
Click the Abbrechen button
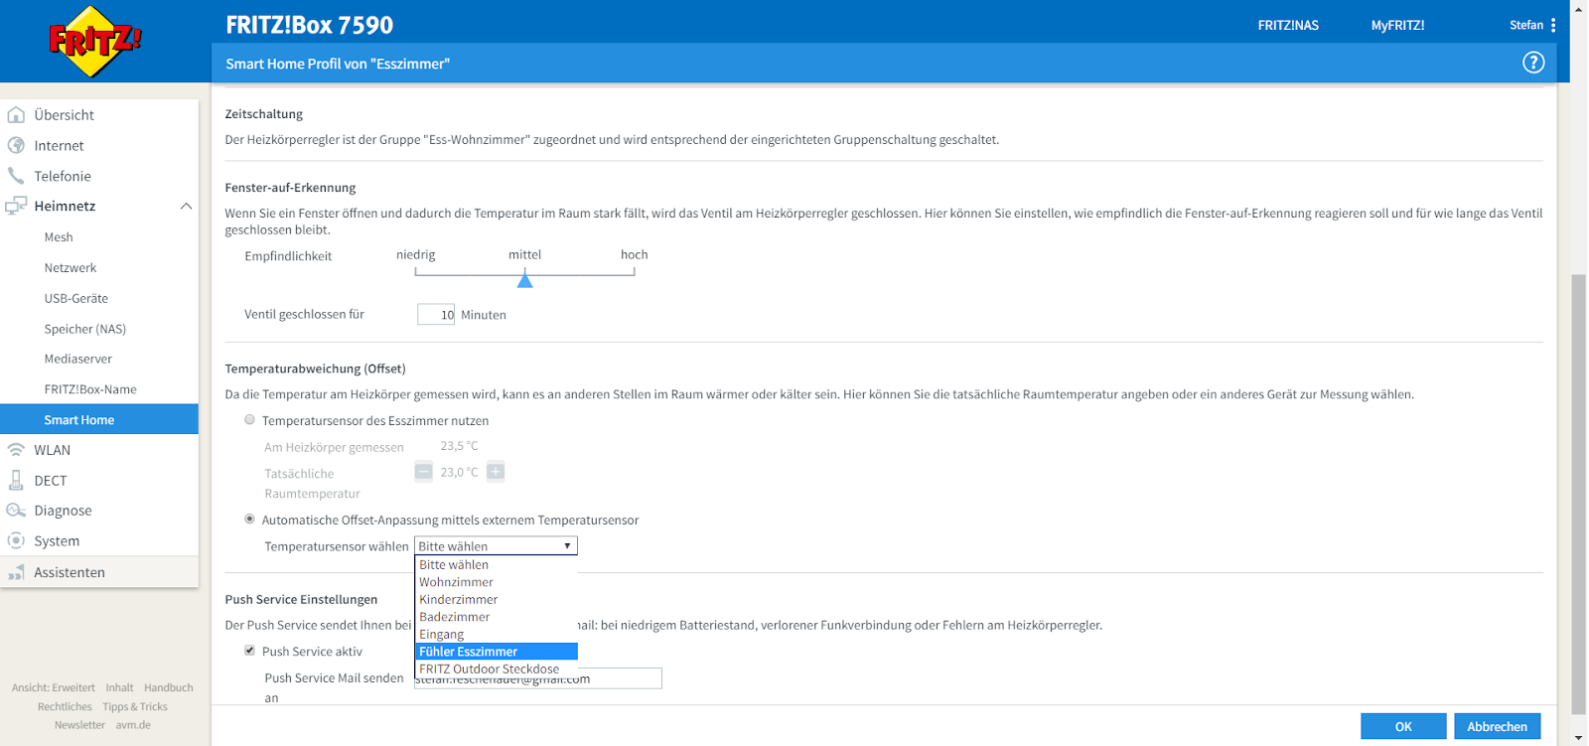tap(1497, 726)
